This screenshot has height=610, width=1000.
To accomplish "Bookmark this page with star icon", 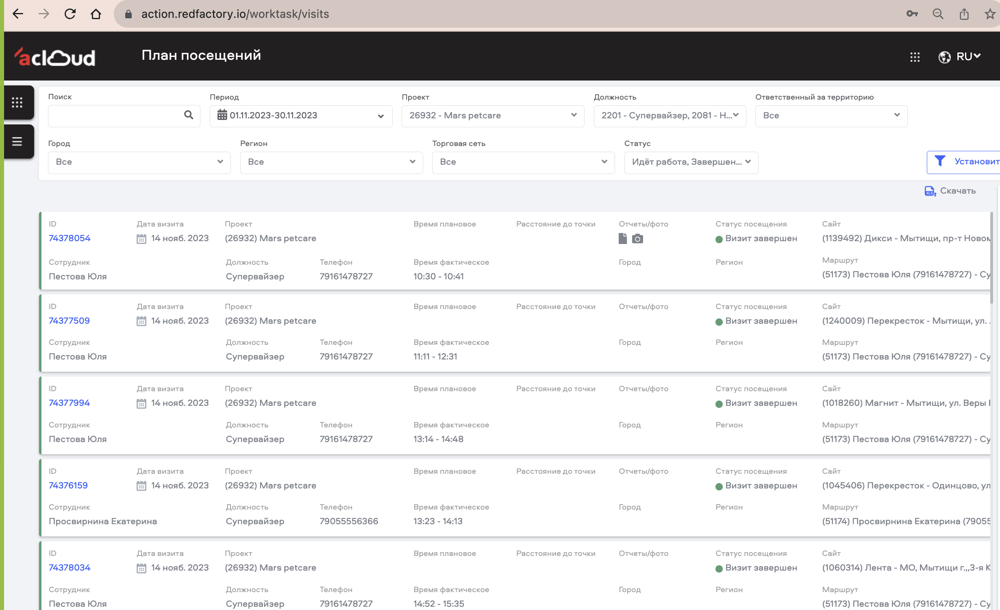I will (990, 14).
